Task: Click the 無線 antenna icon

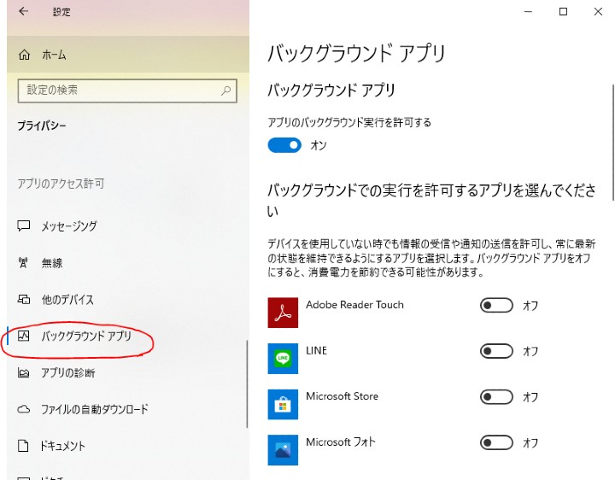Action: [23, 262]
